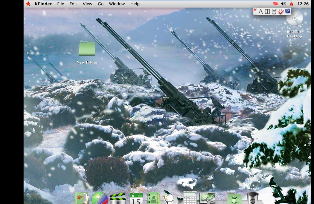Open the Go menu
This screenshot has width=314, height=204.
click(100, 4)
